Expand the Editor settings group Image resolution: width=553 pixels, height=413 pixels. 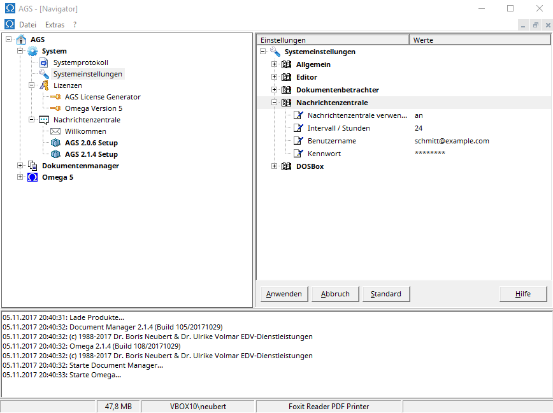pos(274,77)
